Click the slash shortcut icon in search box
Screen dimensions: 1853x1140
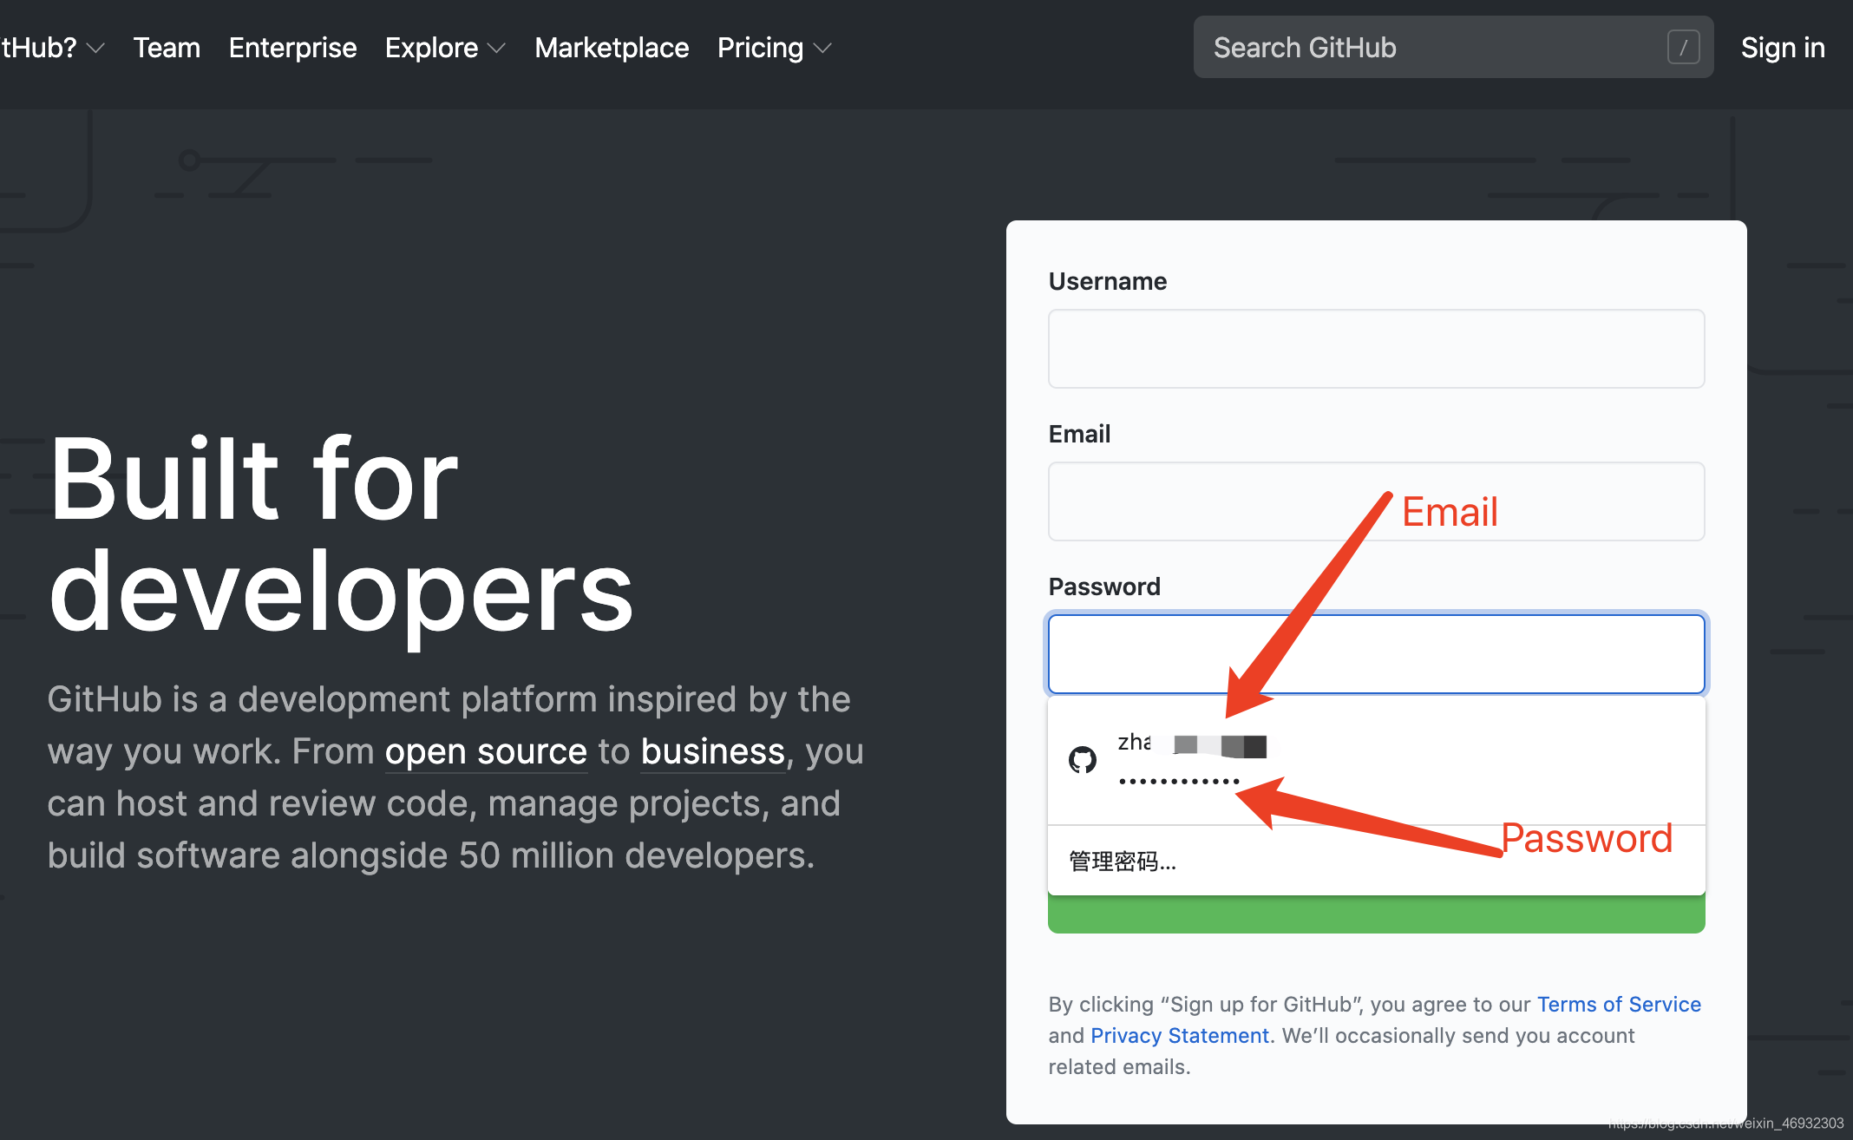[x=1683, y=47]
